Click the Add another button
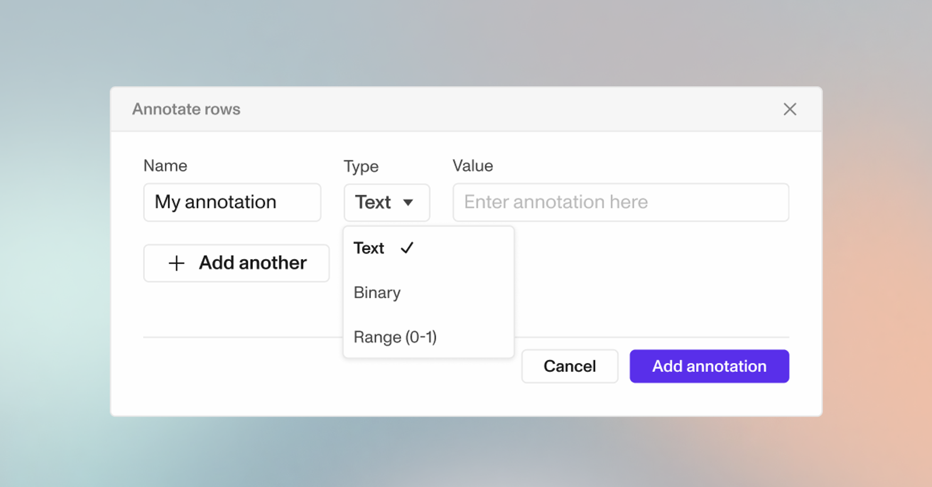The width and height of the screenshot is (932, 487). coord(236,263)
